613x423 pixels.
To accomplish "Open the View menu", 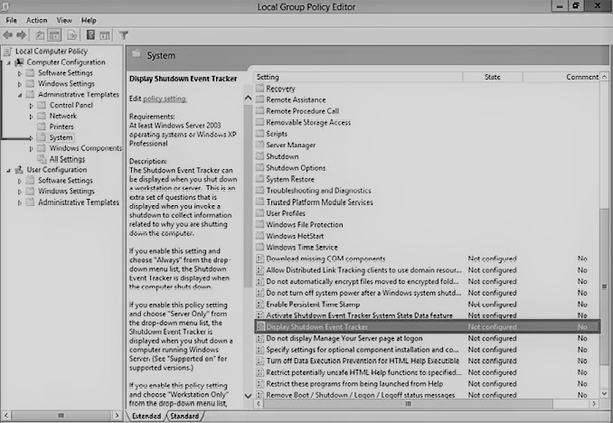I will (64, 20).
